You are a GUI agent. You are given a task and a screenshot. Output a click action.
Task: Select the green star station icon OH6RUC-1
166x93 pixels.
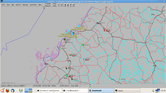[82, 45]
